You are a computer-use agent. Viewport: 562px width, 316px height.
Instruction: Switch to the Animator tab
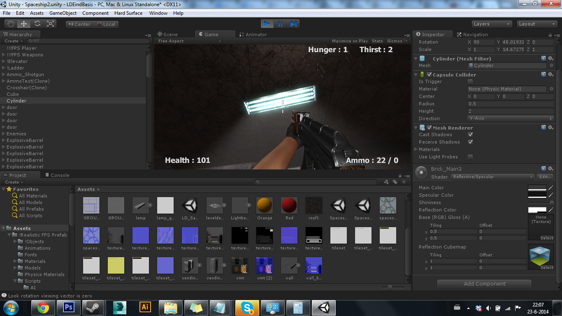(x=253, y=35)
